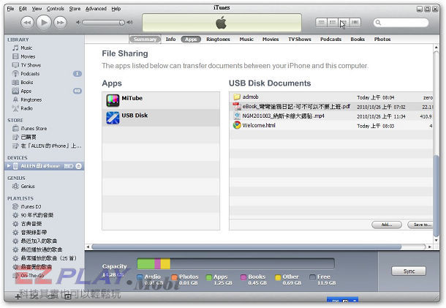The width and height of the screenshot is (446, 308).
Task: Open the Help menu
Action: click(x=116, y=9)
